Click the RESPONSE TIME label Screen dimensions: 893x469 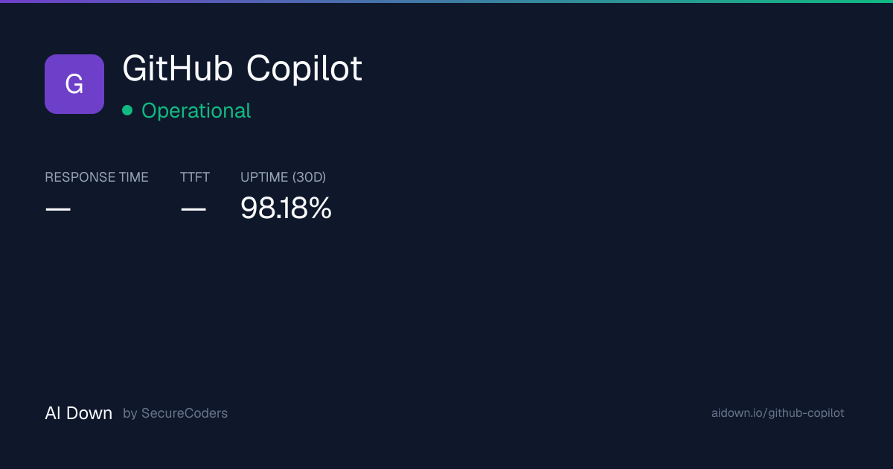coord(97,177)
